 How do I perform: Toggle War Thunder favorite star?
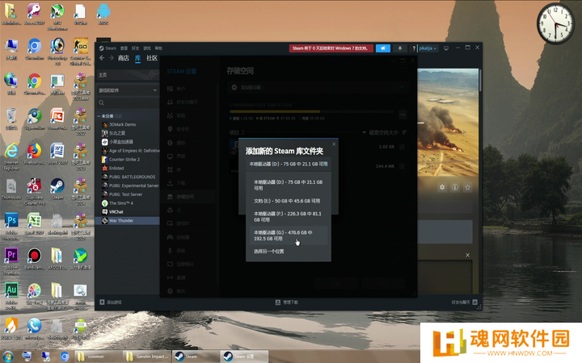tap(468, 187)
